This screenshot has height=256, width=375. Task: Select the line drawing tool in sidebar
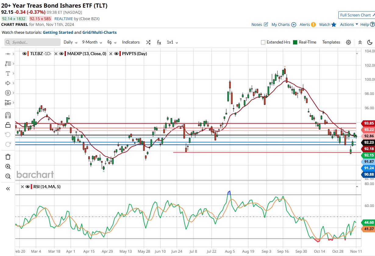tap(8, 54)
